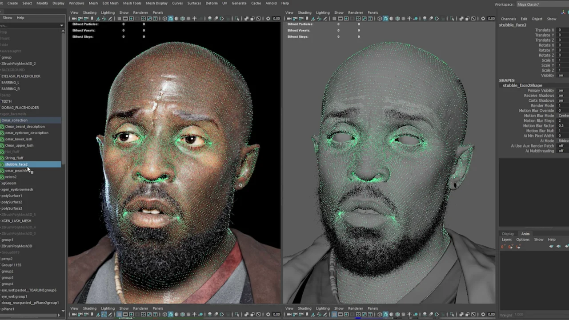The width and height of the screenshot is (569, 320).
Task: Select TEETH node in outliner
Action: pos(6,101)
